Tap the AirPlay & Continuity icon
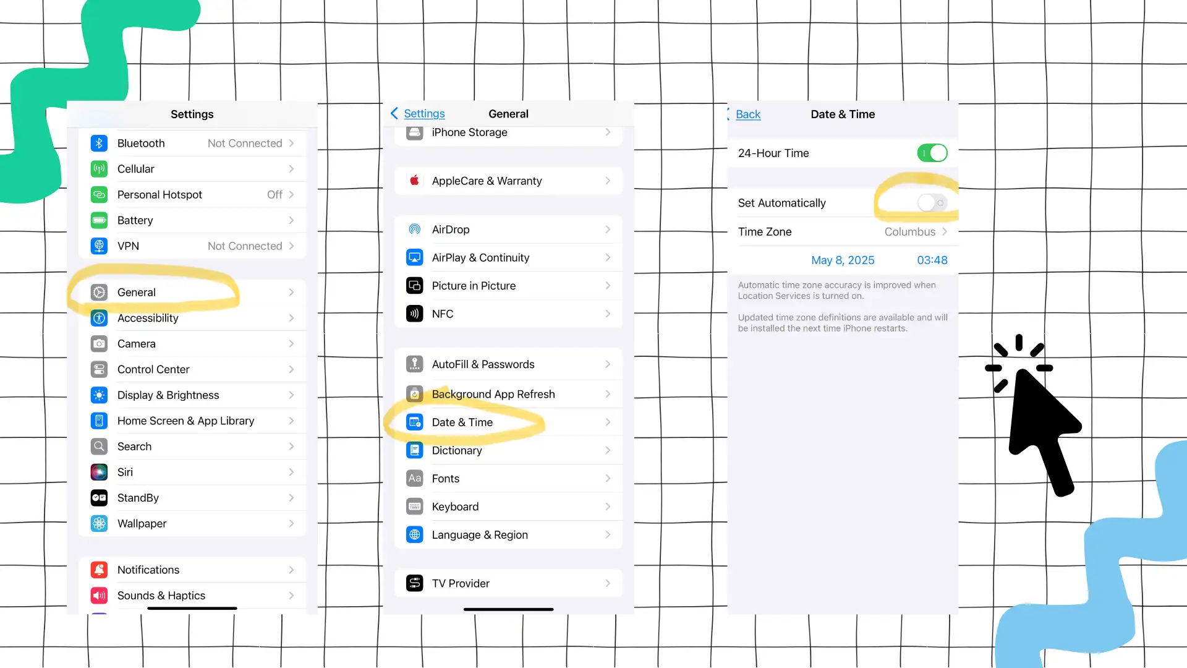This screenshot has height=668, width=1187. pyautogui.click(x=415, y=257)
